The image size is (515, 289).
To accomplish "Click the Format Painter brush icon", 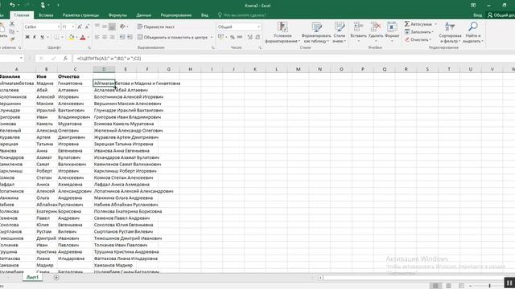I will point(12,39).
